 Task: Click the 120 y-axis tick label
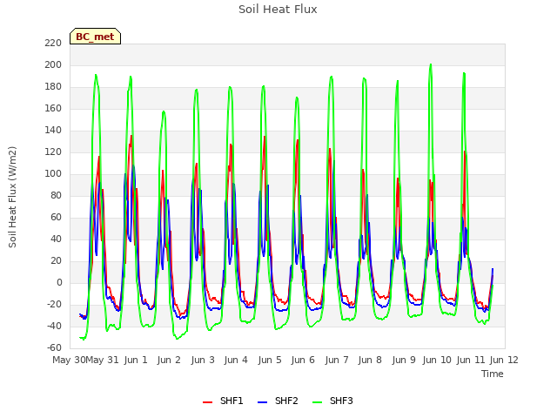coord(53,152)
